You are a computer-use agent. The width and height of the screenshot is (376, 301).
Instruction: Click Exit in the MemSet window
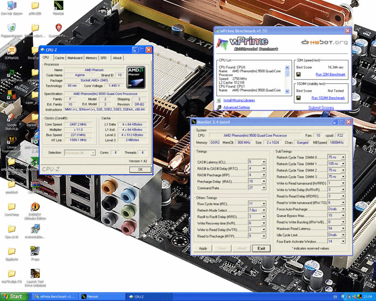point(261,248)
